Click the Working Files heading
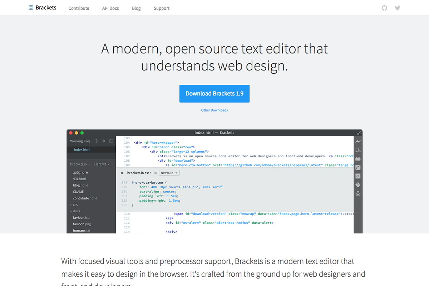Image resolution: width=429 pixels, height=286 pixels. [80, 141]
